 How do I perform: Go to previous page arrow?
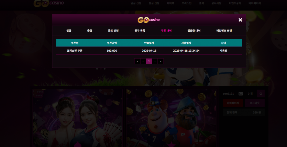pos(143,62)
